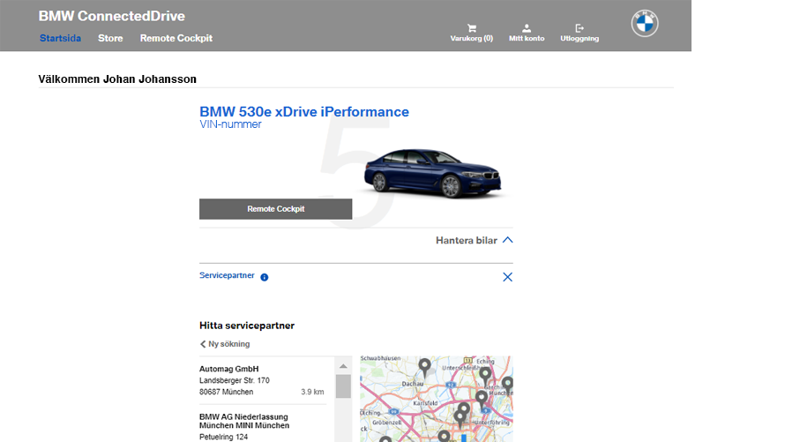Viewport: 785px width, 442px height.
Task: Open the Startsida tab
Action: click(x=60, y=38)
